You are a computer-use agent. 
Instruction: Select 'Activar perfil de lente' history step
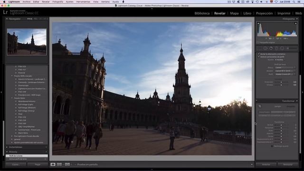pos(27,159)
